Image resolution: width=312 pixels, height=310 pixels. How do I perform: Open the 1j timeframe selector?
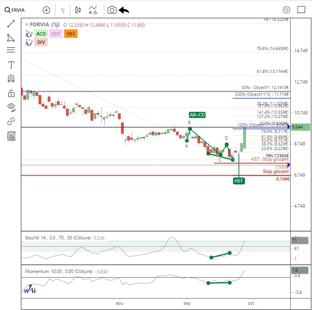[x=63, y=10]
